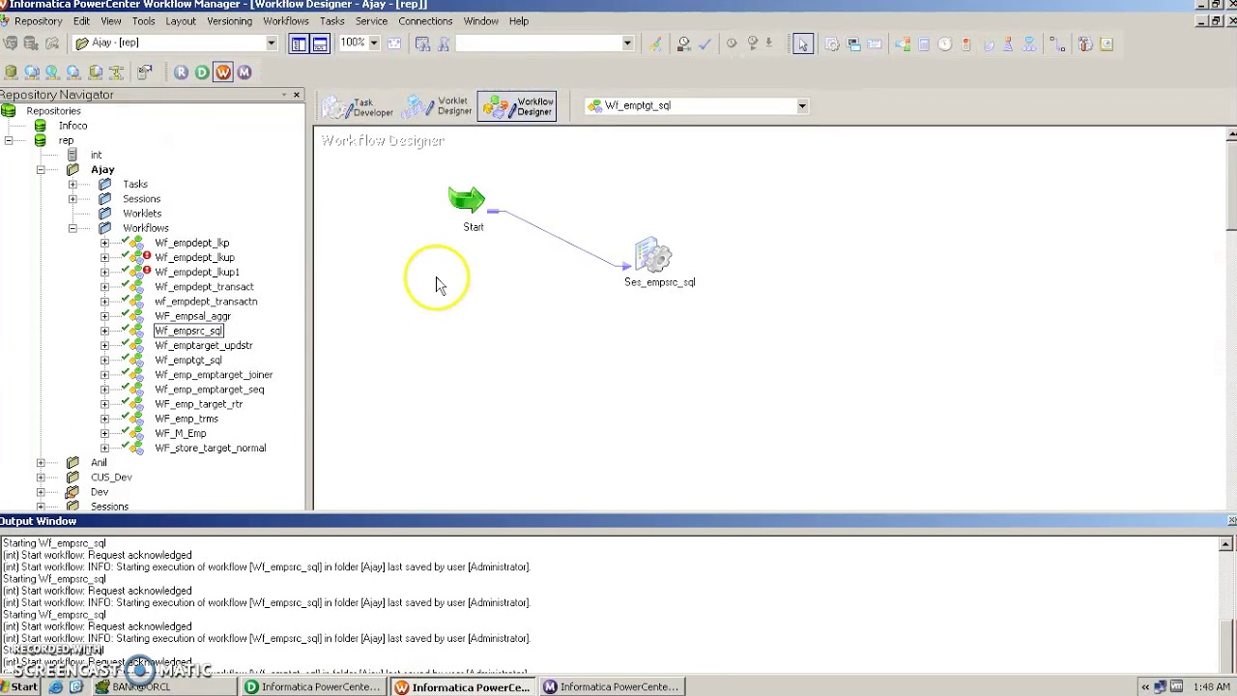This screenshot has height=696, width=1237.
Task: Switch to Repository Manager via R icon
Action: pyautogui.click(x=181, y=72)
